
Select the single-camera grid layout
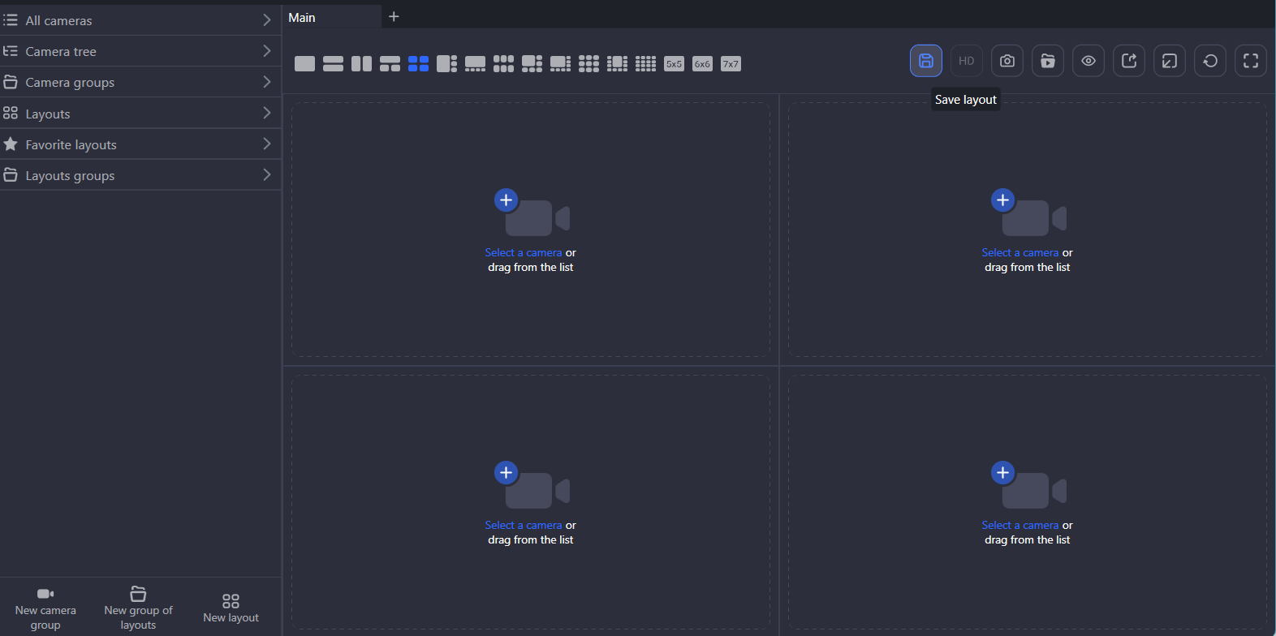(x=304, y=64)
